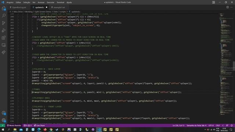Viewport: 235px width, 132px height.
Task: Split the editor to the right
Action: click(x=228, y=7)
